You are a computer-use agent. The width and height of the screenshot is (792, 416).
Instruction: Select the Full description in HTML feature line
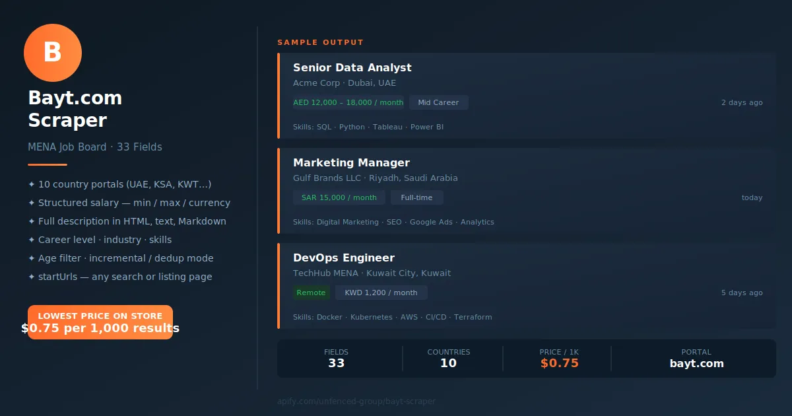(127, 221)
